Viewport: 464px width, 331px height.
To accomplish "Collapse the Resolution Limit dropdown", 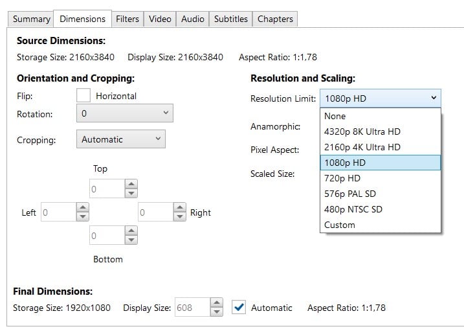I will 380,98.
